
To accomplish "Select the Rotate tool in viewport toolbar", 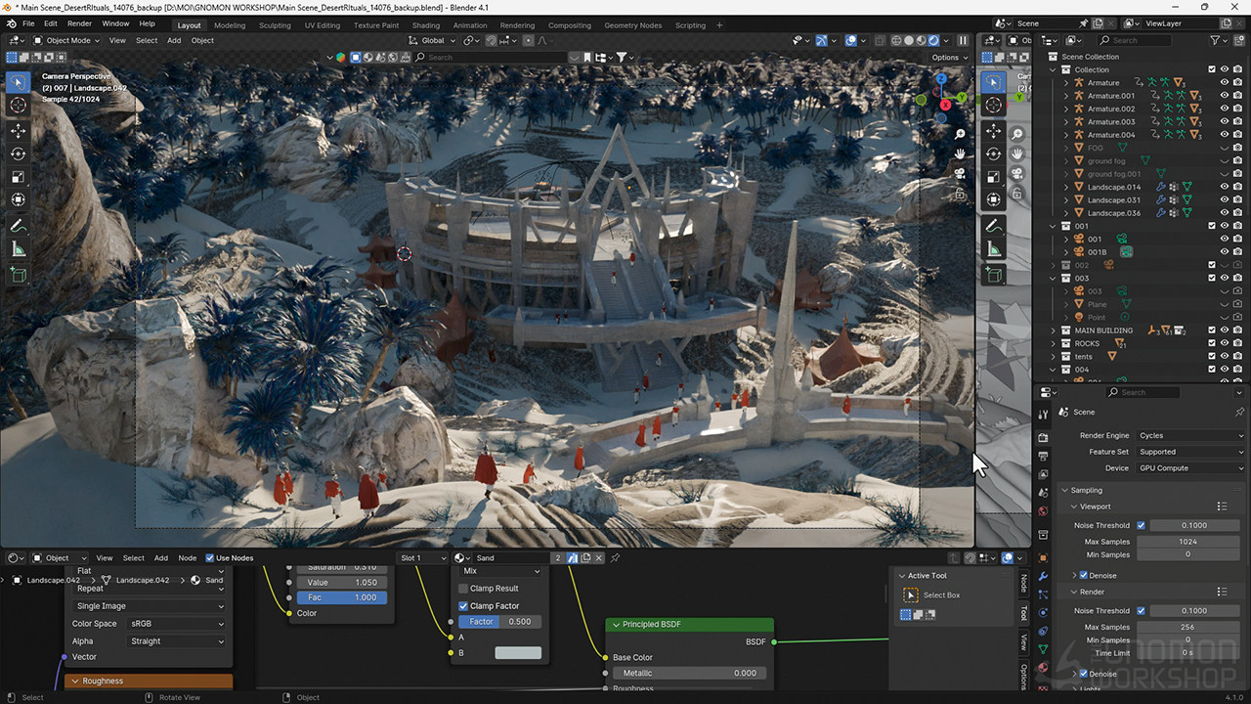I will (18, 154).
